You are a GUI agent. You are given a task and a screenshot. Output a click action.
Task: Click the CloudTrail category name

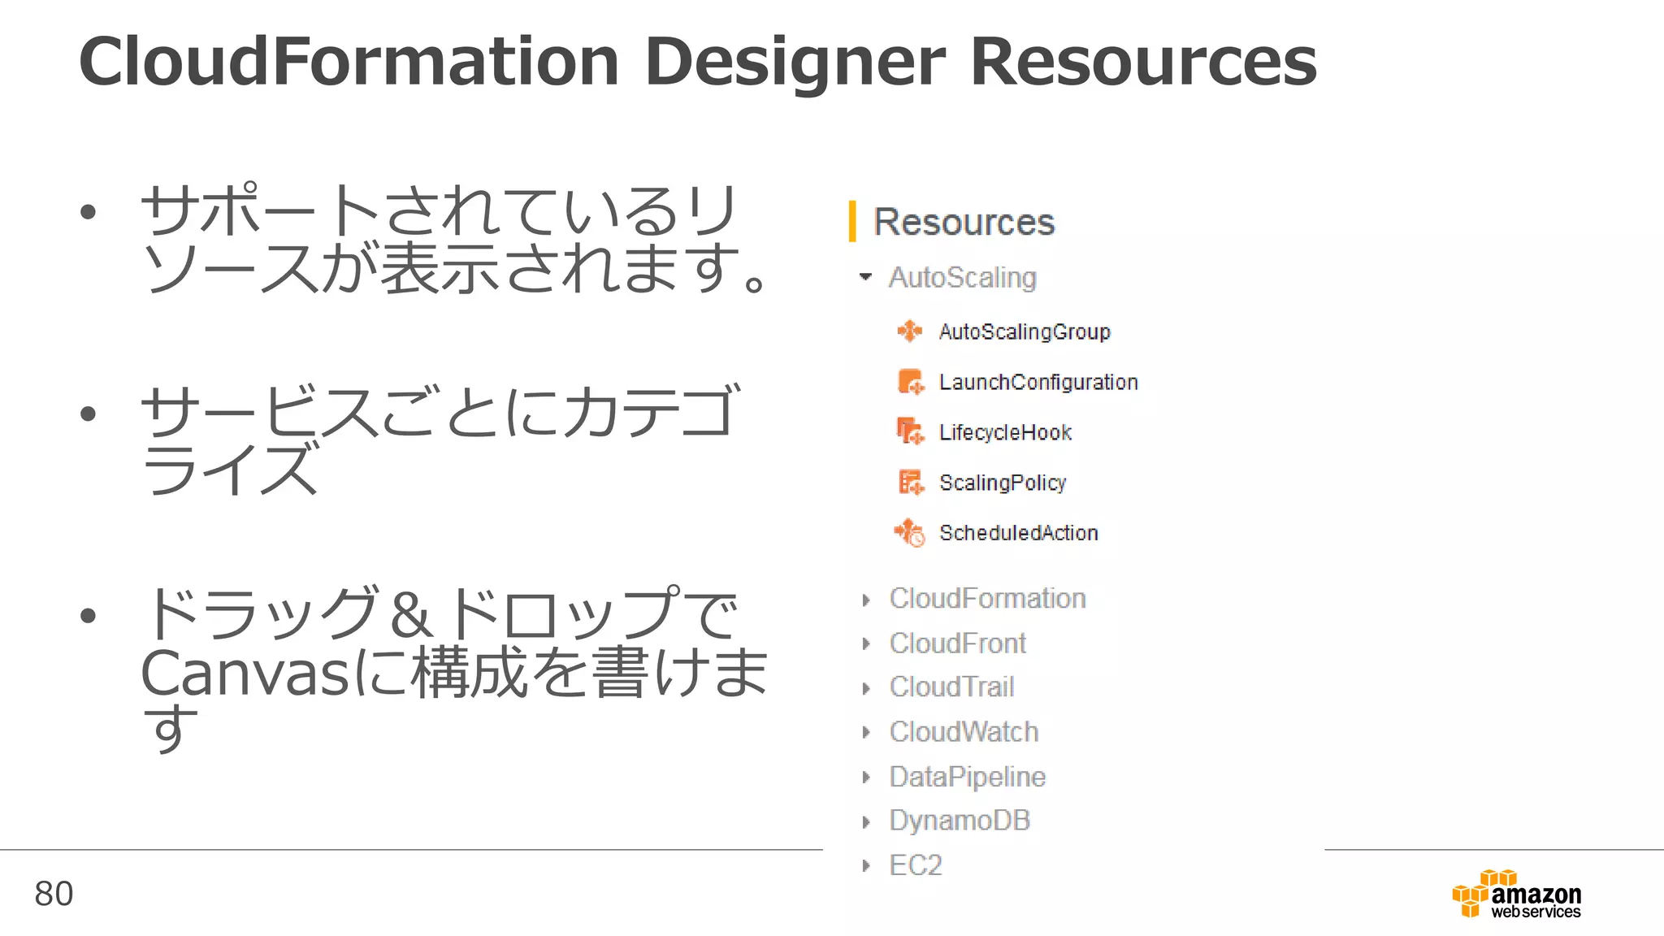(x=952, y=687)
